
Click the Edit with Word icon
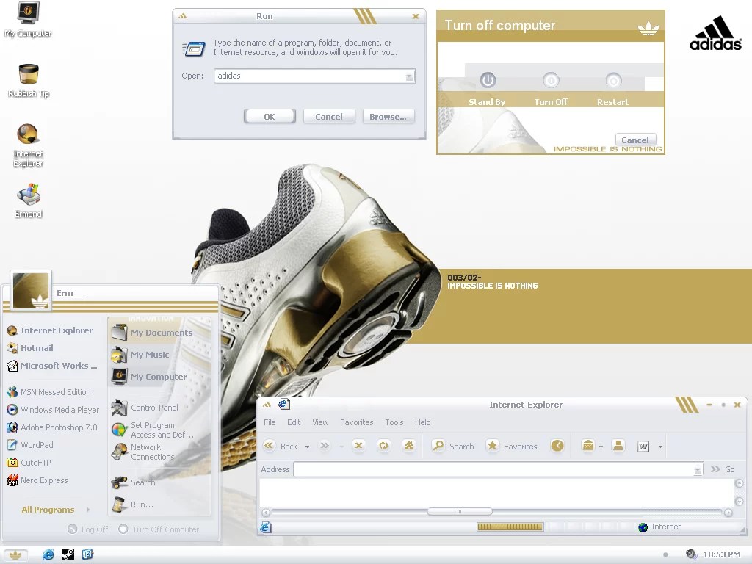[x=643, y=446]
